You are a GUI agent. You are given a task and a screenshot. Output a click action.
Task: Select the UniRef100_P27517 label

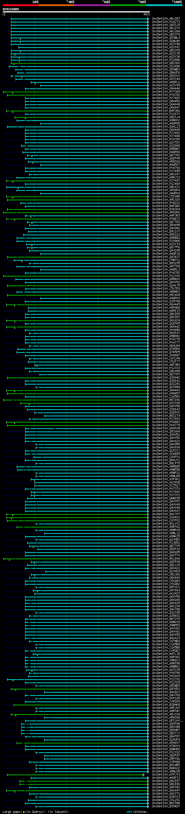[x=166, y=485]
